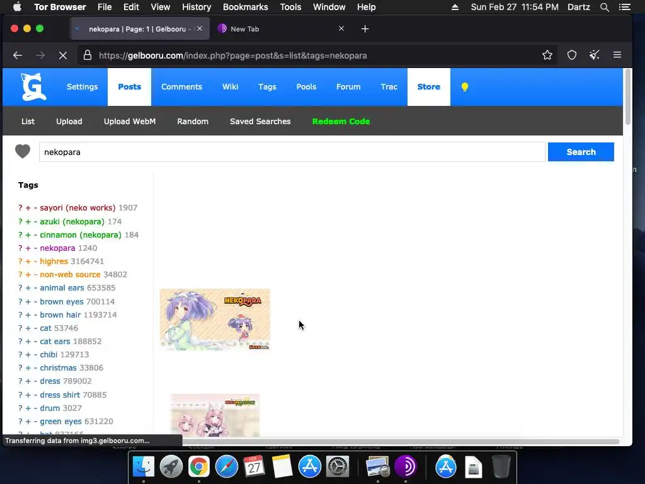Click the minus next to chibi tag
The image size is (645, 484).
(35, 354)
